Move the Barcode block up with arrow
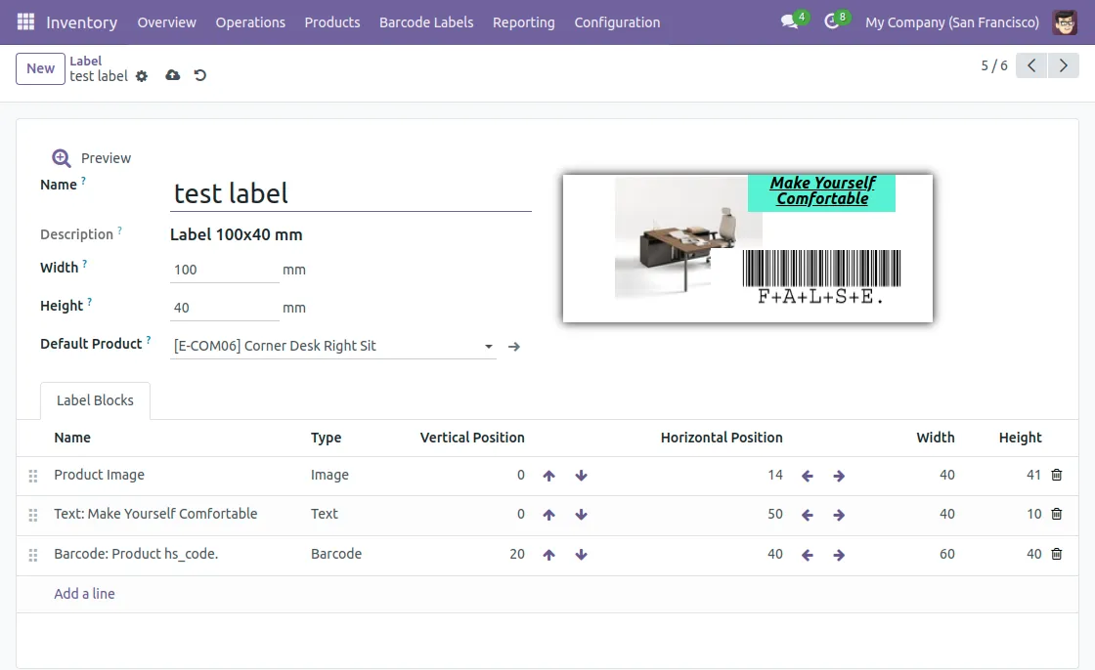 click(x=548, y=555)
